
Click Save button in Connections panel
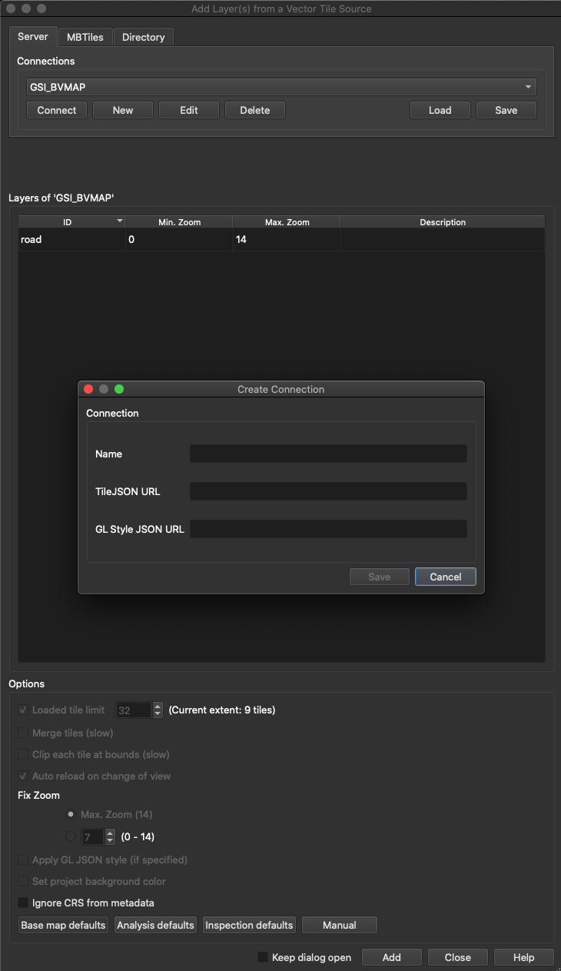tap(506, 110)
